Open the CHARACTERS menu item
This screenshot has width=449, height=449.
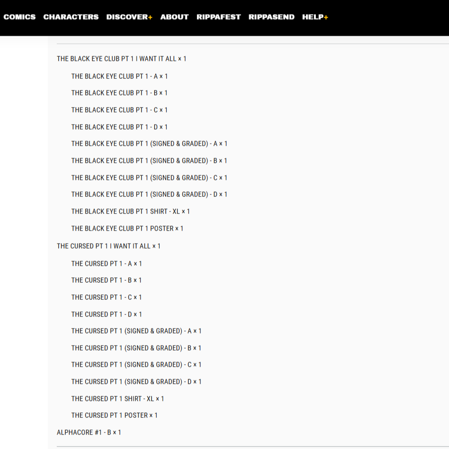[71, 17]
